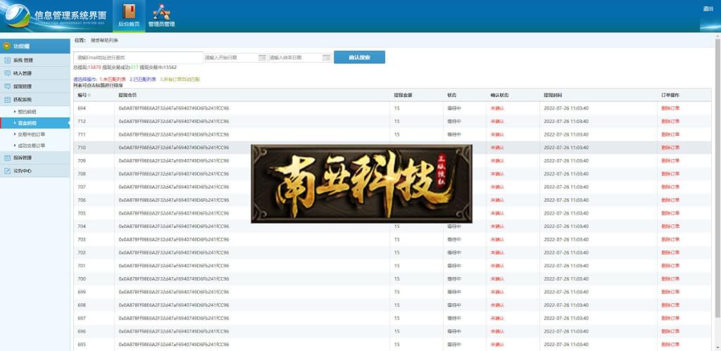
Task: Click the wallet address in row 694
Action: tap(174, 108)
